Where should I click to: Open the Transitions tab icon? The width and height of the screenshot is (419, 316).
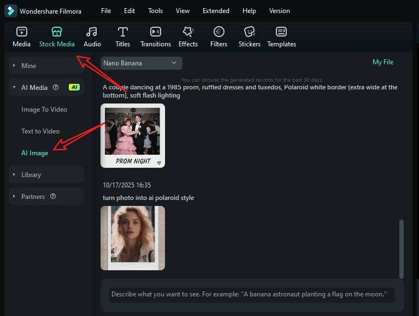pyautogui.click(x=156, y=32)
